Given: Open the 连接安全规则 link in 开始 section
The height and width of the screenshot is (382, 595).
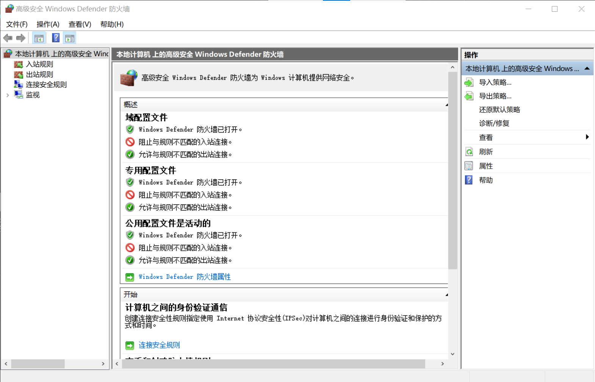Looking at the screenshot, I should [x=159, y=345].
